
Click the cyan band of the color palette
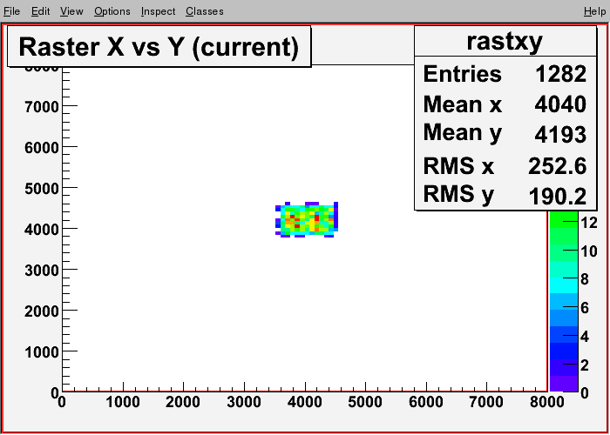click(563, 284)
